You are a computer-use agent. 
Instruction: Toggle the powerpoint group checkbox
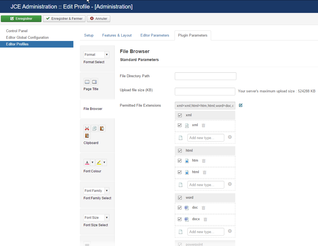[180, 244]
